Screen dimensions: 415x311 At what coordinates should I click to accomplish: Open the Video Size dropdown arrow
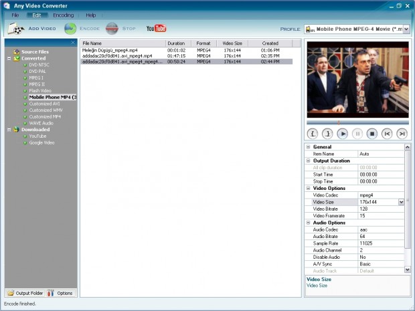click(401, 202)
